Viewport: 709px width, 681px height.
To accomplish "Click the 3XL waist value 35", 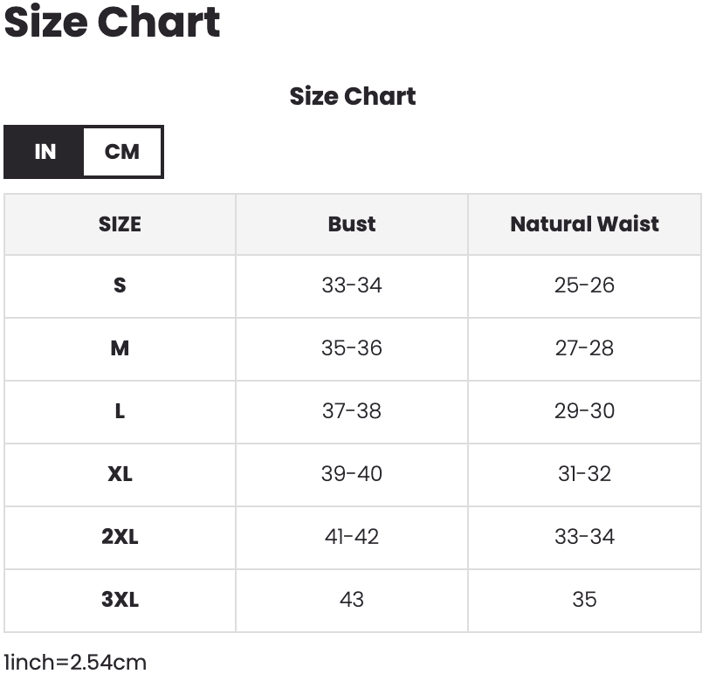I will pyautogui.click(x=584, y=600).
